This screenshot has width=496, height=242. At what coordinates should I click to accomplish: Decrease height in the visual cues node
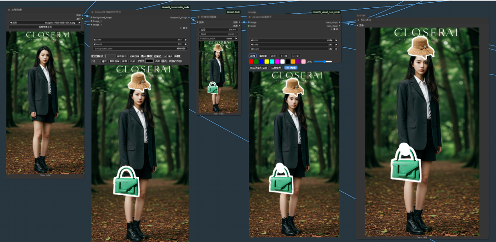pyautogui.click(x=251, y=49)
